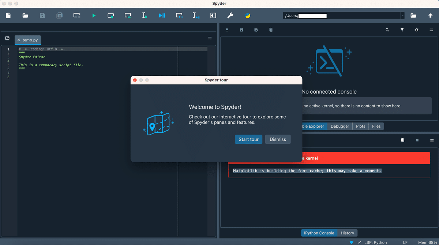Run cell and advance toolbar icon

pos(128,15)
